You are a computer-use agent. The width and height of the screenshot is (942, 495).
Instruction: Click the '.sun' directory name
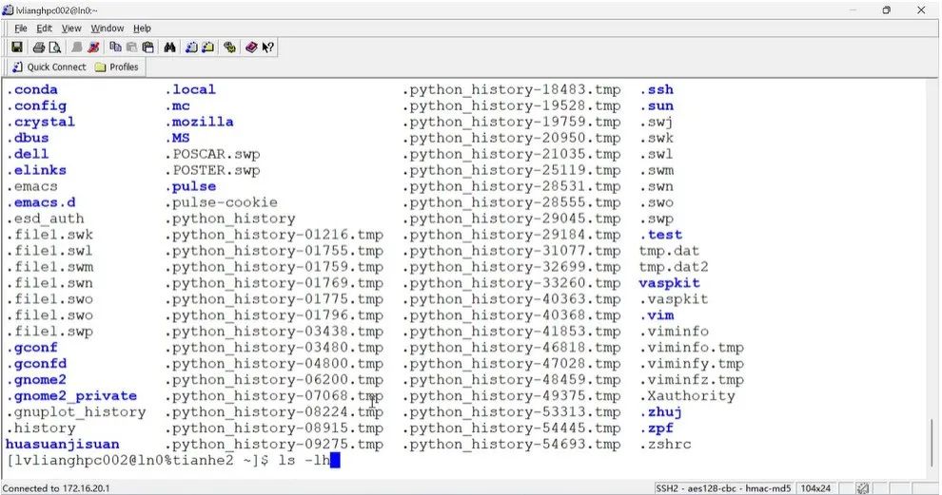656,105
